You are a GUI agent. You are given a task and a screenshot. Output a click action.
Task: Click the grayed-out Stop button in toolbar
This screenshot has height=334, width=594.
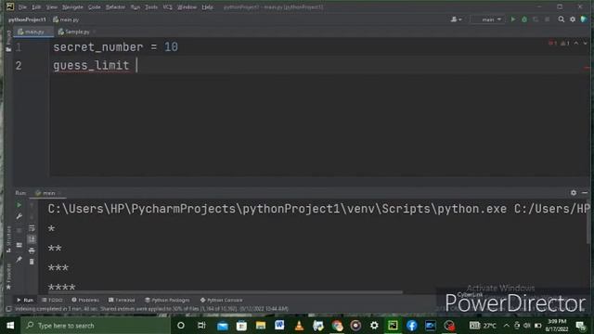[x=547, y=19]
